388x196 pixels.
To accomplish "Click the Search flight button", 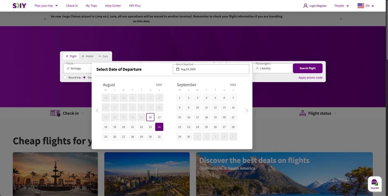I will 308,68.
